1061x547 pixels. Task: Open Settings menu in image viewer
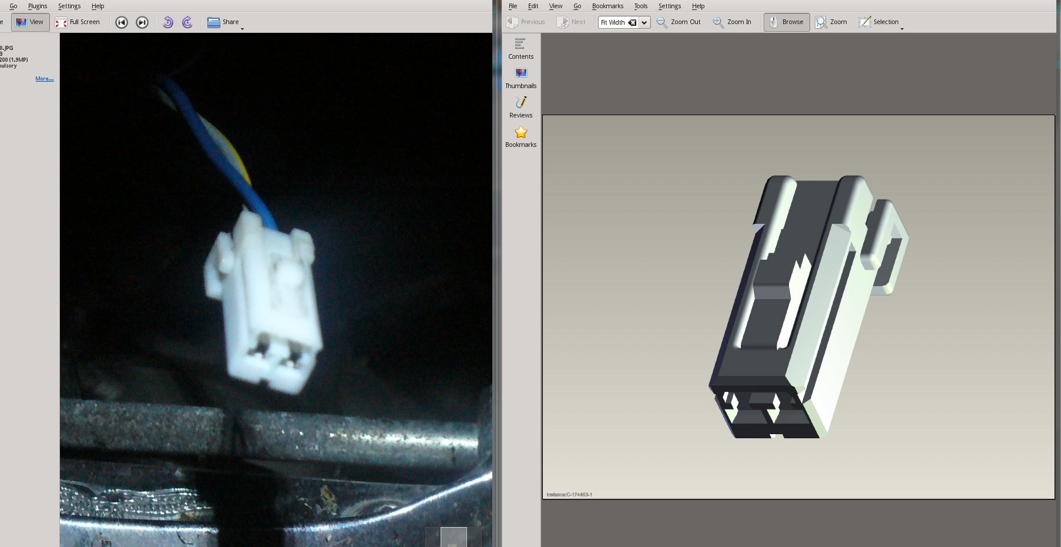(69, 6)
